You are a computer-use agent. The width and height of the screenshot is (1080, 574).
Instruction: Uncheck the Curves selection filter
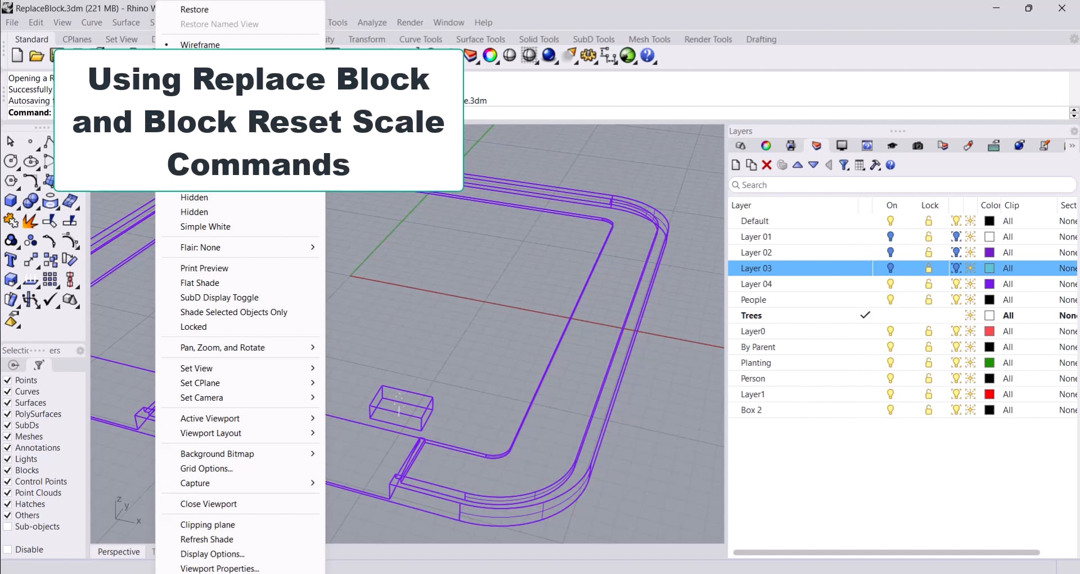8,391
